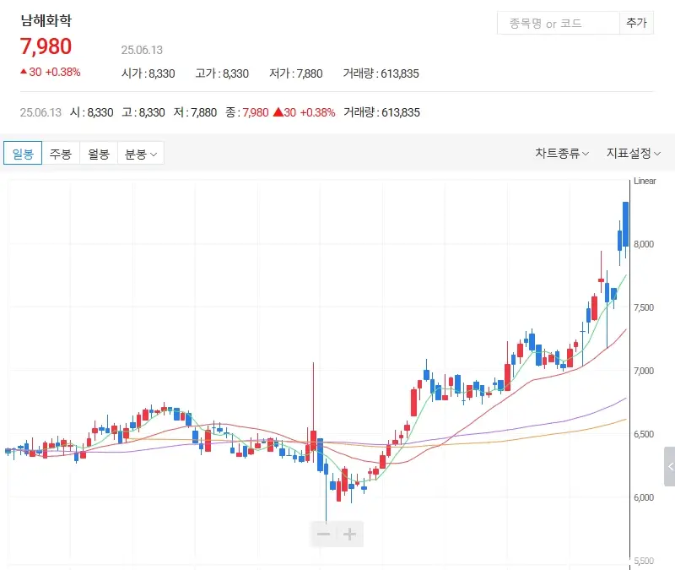Toggle the Linear scale label

[x=645, y=181]
